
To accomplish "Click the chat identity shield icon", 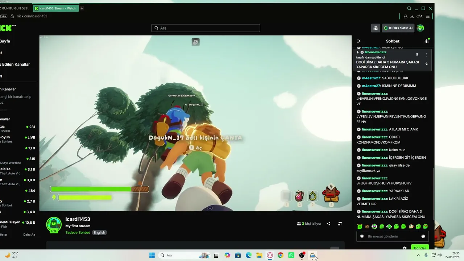I will [362, 236].
